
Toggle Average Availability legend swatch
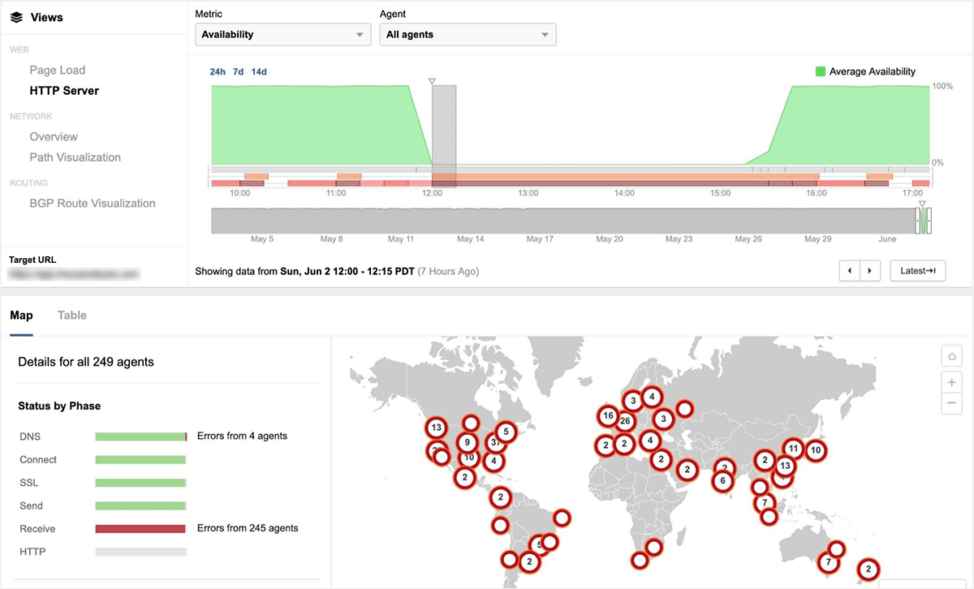(821, 72)
